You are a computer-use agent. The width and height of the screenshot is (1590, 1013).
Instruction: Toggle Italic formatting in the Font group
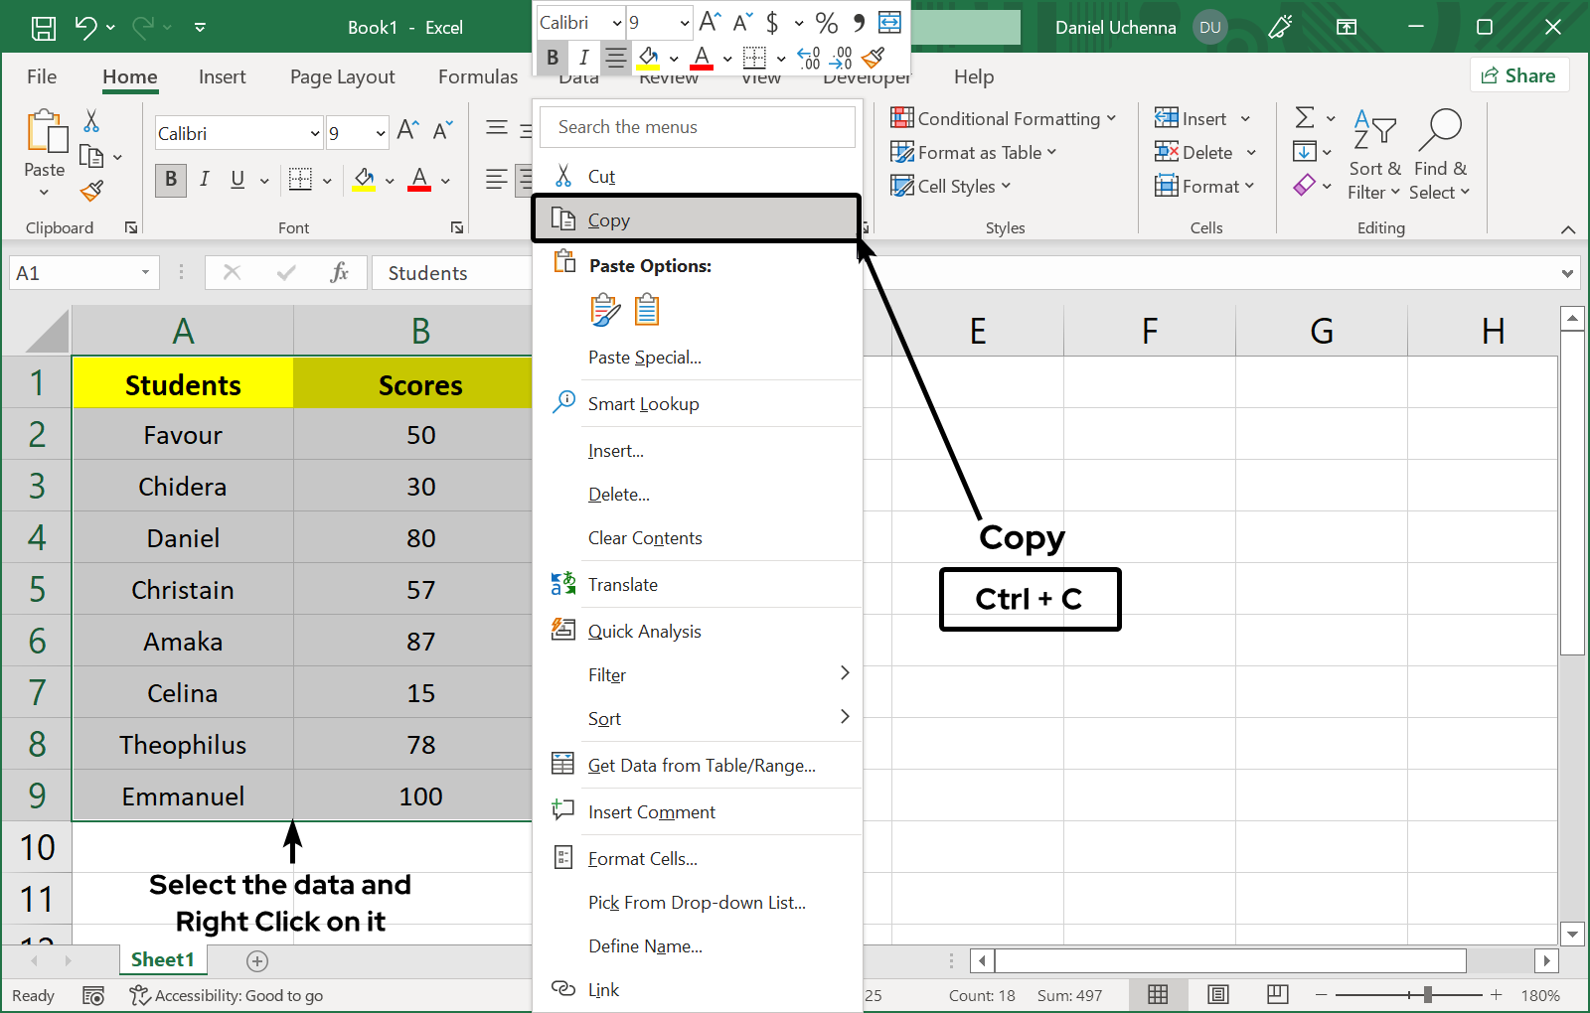point(204,180)
